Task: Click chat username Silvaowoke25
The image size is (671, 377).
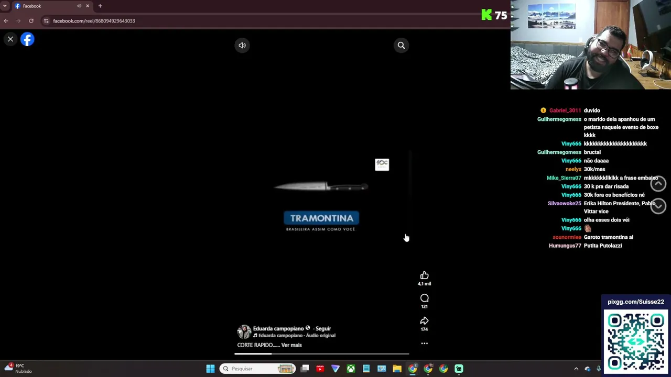Action: 565,203
